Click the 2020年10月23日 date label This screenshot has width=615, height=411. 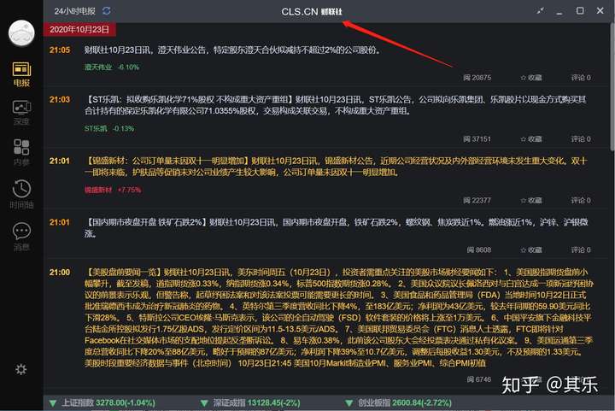point(79,29)
